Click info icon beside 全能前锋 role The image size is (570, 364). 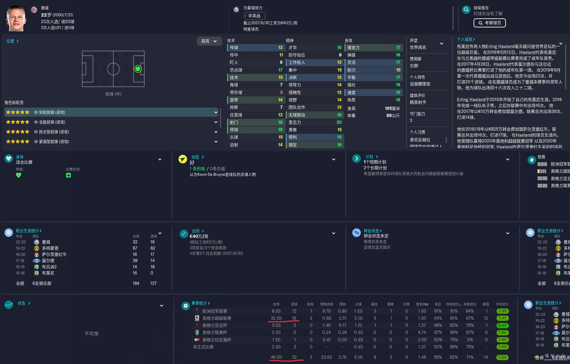click(36, 122)
